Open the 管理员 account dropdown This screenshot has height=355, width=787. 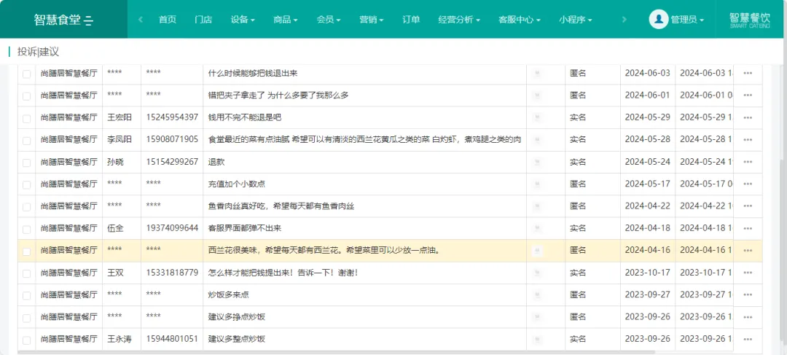(x=687, y=20)
